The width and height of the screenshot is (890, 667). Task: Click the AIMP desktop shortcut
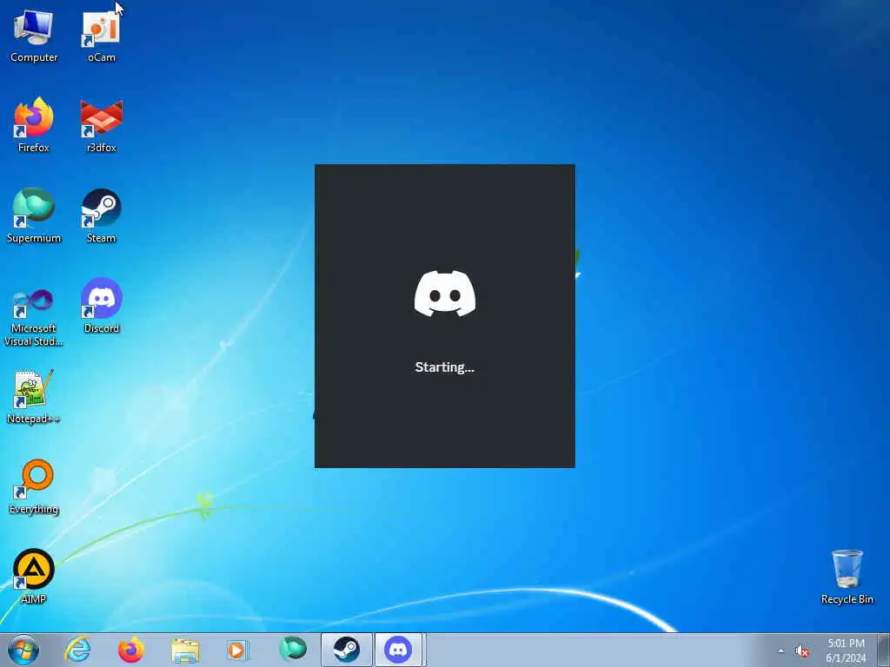34,577
